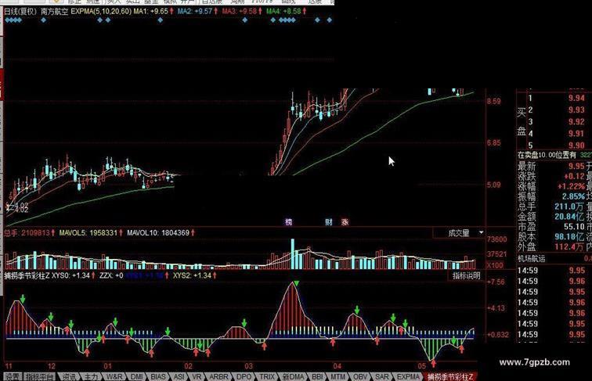This screenshot has height=381, width=592.
Task: Click the EXPMA(5,10,20,60) indicator label
Action: (101, 11)
